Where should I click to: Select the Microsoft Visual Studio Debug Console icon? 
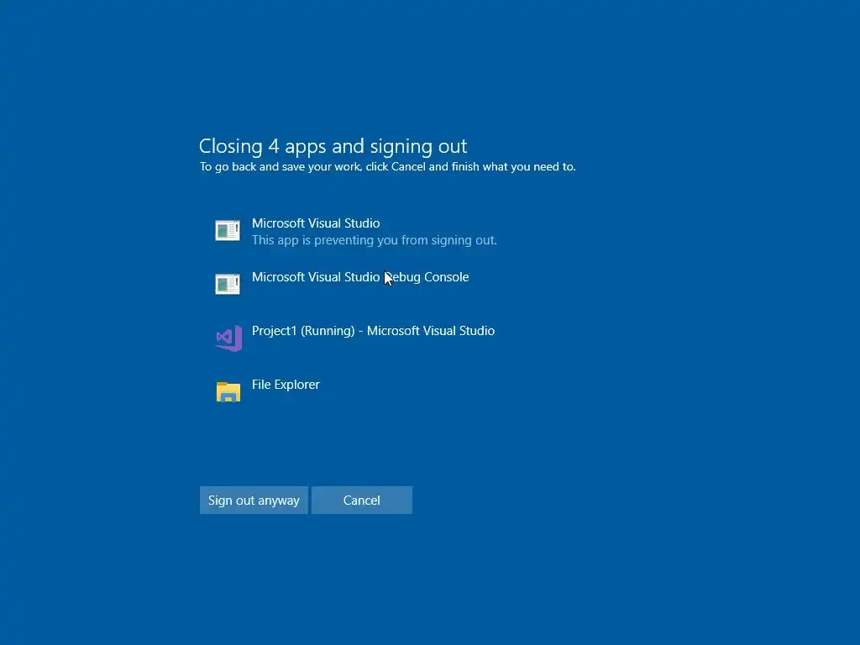[228, 284]
